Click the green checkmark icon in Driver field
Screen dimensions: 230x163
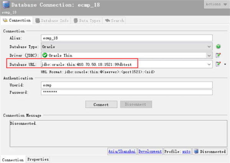[45, 55]
